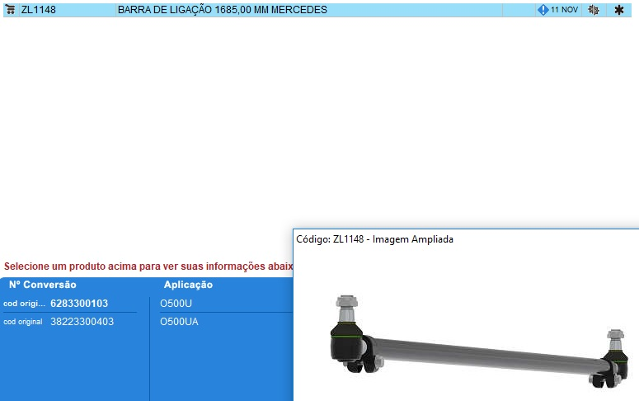The image size is (639, 401).
Task: Click the 'cod original' label in second row
Action: click(23, 322)
